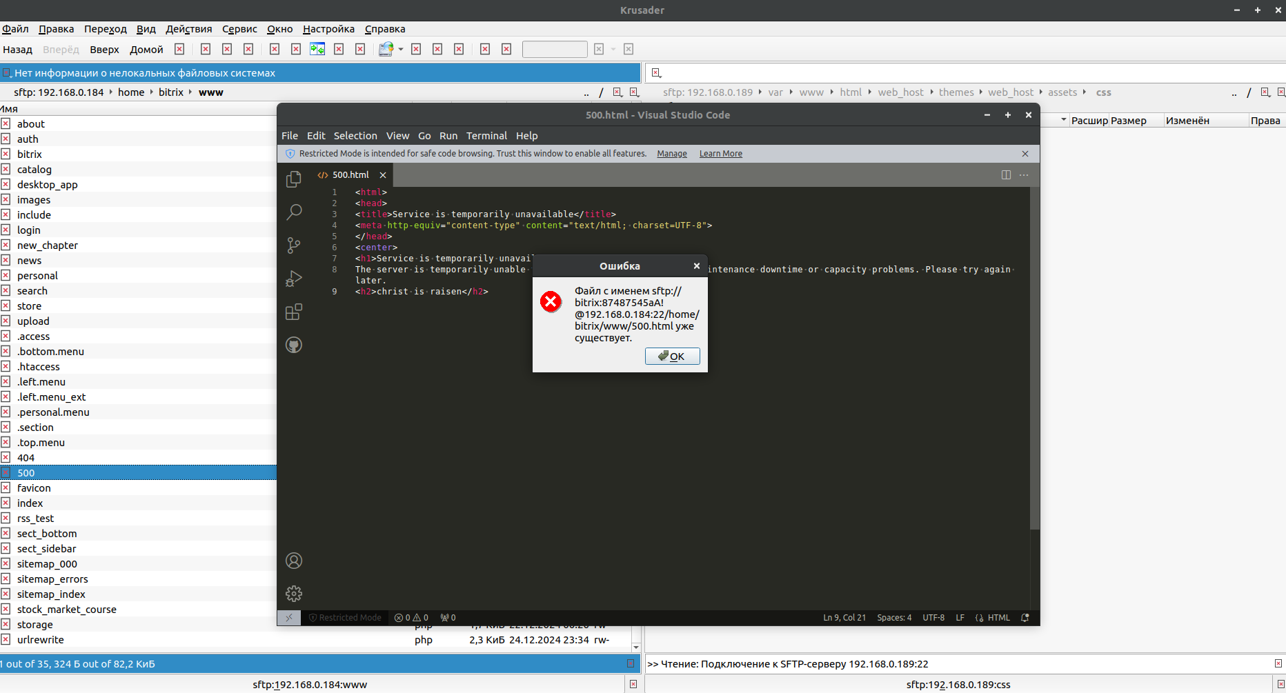This screenshot has height=693, width=1286.
Task: Click the Split Editor Right icon
Action: click(x=1006, y=175)
